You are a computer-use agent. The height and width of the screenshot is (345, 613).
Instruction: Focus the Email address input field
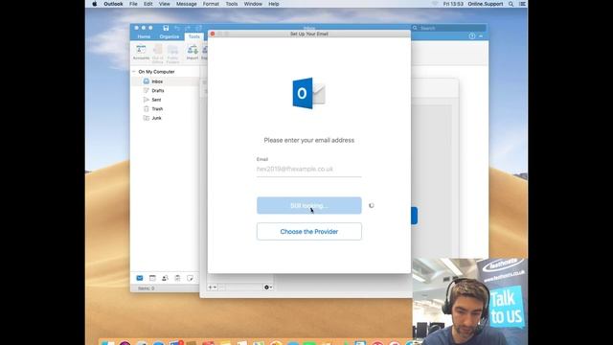pos(308,169)
